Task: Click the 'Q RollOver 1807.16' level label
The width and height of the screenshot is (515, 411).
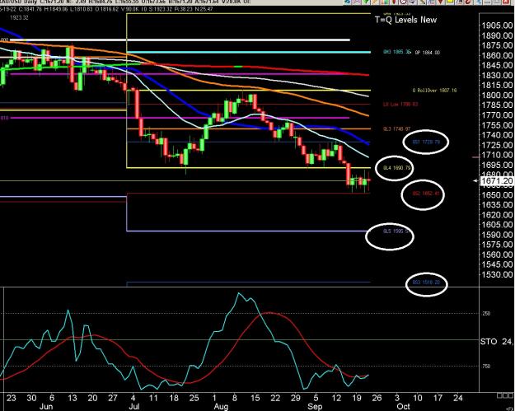Action: (x=434, y=91)
